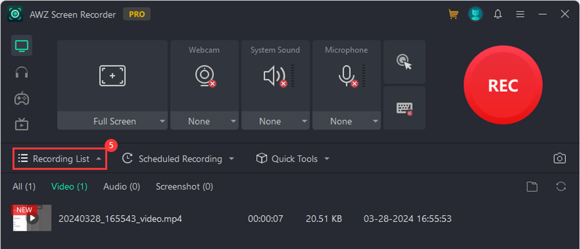Click the Full Screen capture area icon

[x=113, y=76]
